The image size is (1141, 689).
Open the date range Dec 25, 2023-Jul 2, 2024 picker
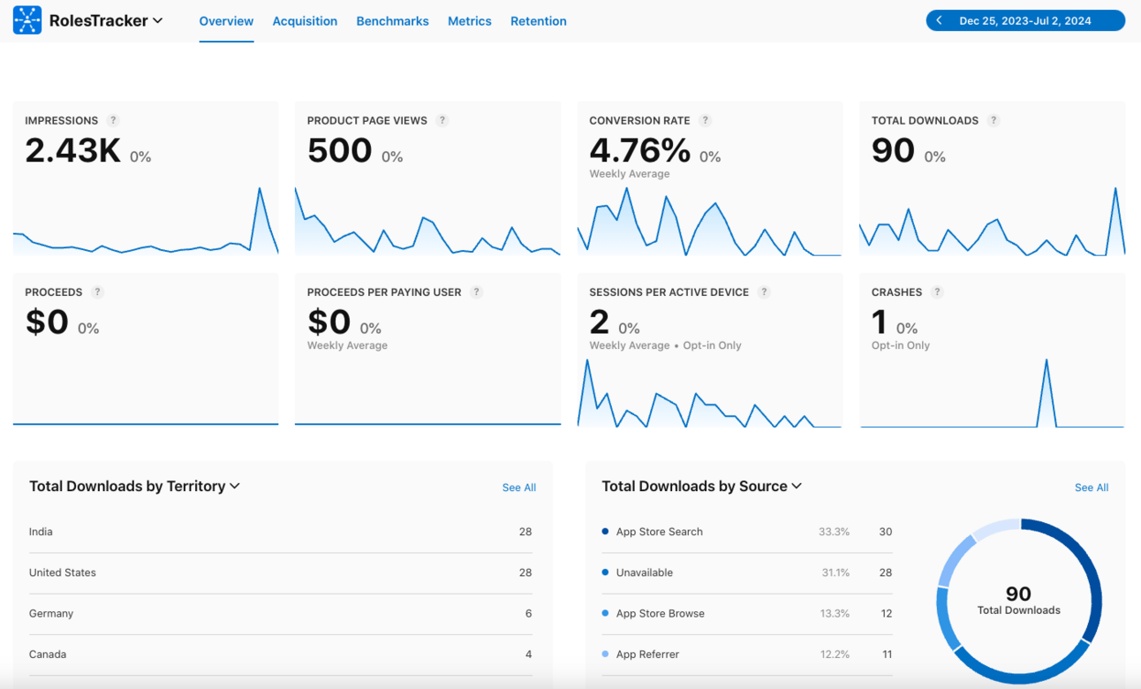click(x=1025, y=20)
